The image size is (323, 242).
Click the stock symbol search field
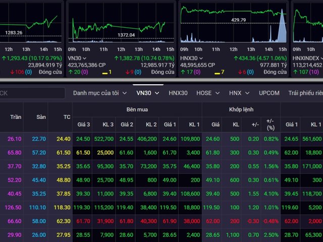point(31,93)
